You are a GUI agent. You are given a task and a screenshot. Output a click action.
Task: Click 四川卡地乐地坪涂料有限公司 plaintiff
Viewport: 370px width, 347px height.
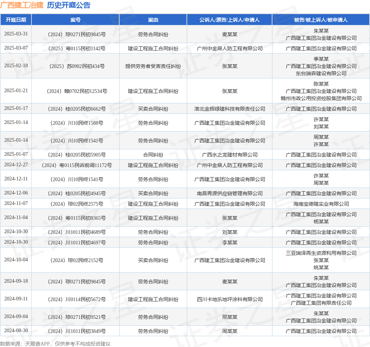(229, 299)
